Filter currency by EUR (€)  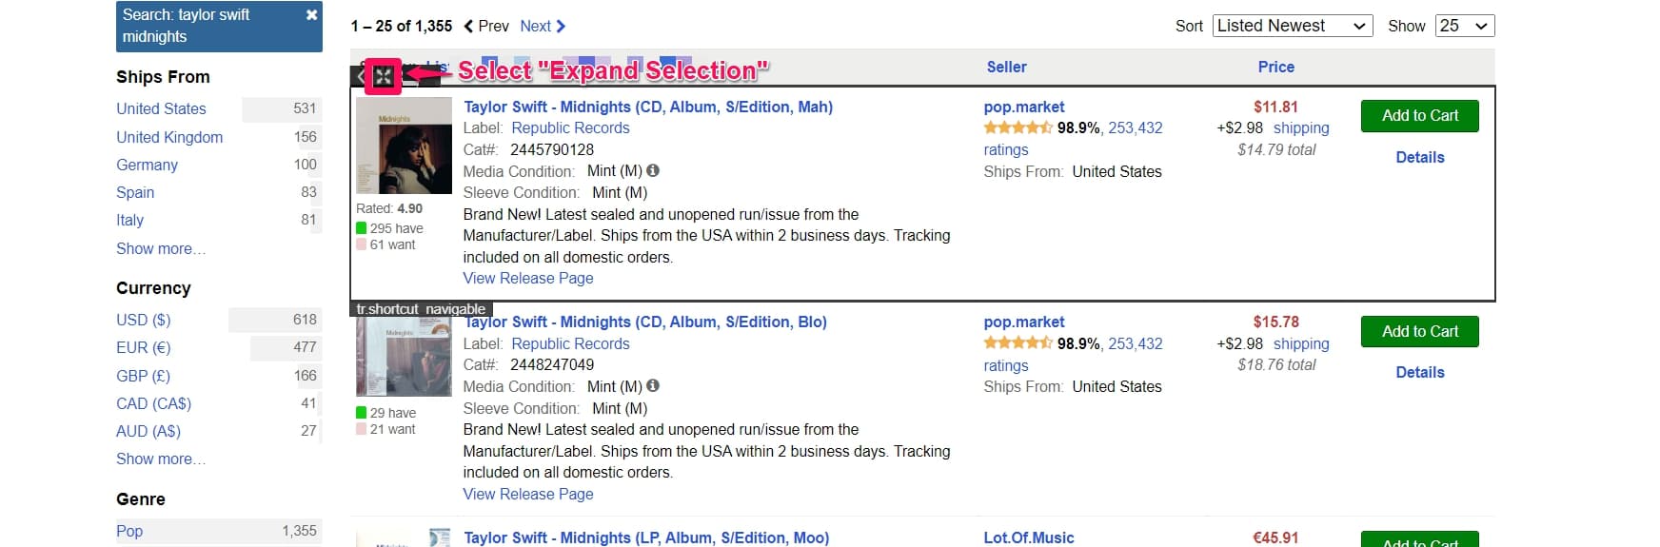coord(144,348)
